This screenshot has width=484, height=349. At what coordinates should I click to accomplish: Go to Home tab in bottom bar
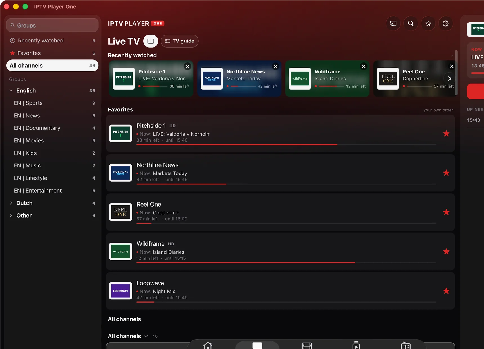208,345
